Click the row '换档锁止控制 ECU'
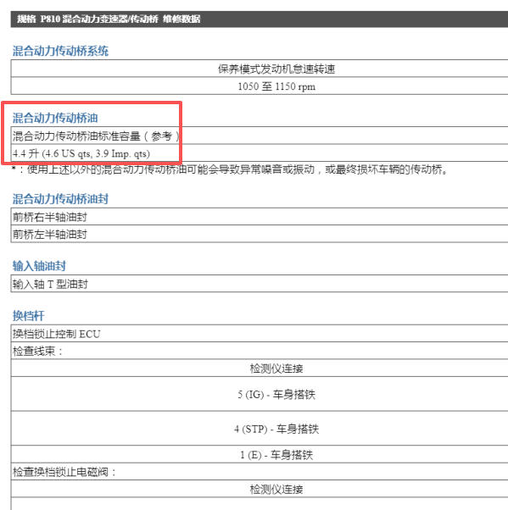 click(x=260, y=334)
